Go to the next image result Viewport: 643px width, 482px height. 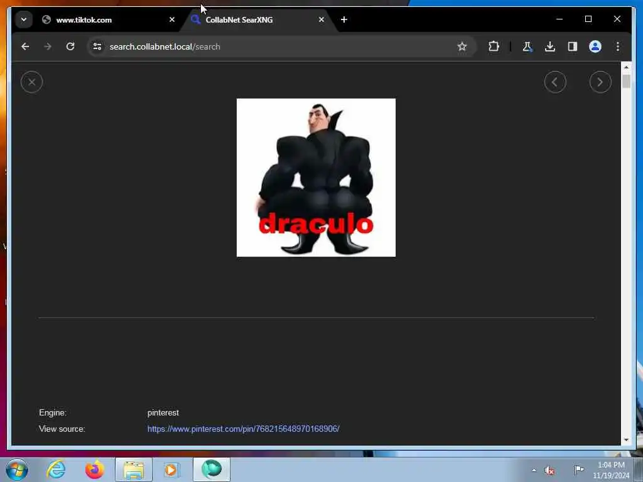(x=600, y=82)
